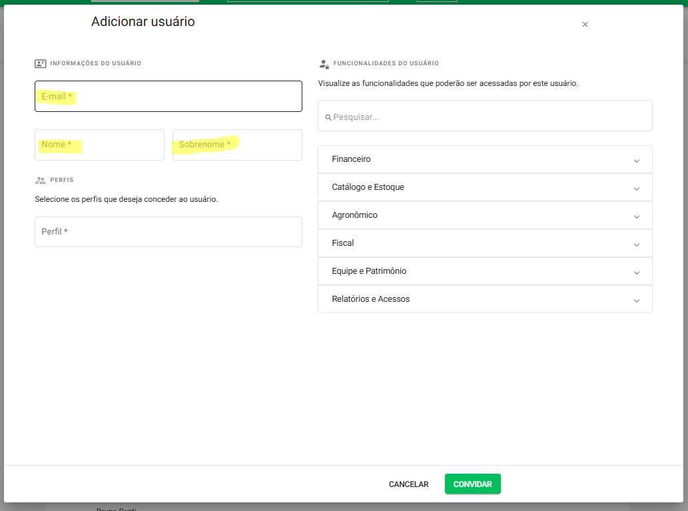The height and width of the screenshot is (511, 688).
Task: Click into the Nome text field
Action: point(99,145)
